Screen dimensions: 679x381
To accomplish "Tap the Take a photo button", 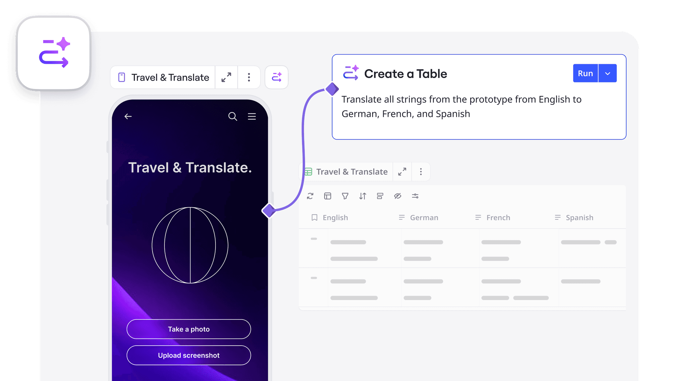I will (189, 329).
